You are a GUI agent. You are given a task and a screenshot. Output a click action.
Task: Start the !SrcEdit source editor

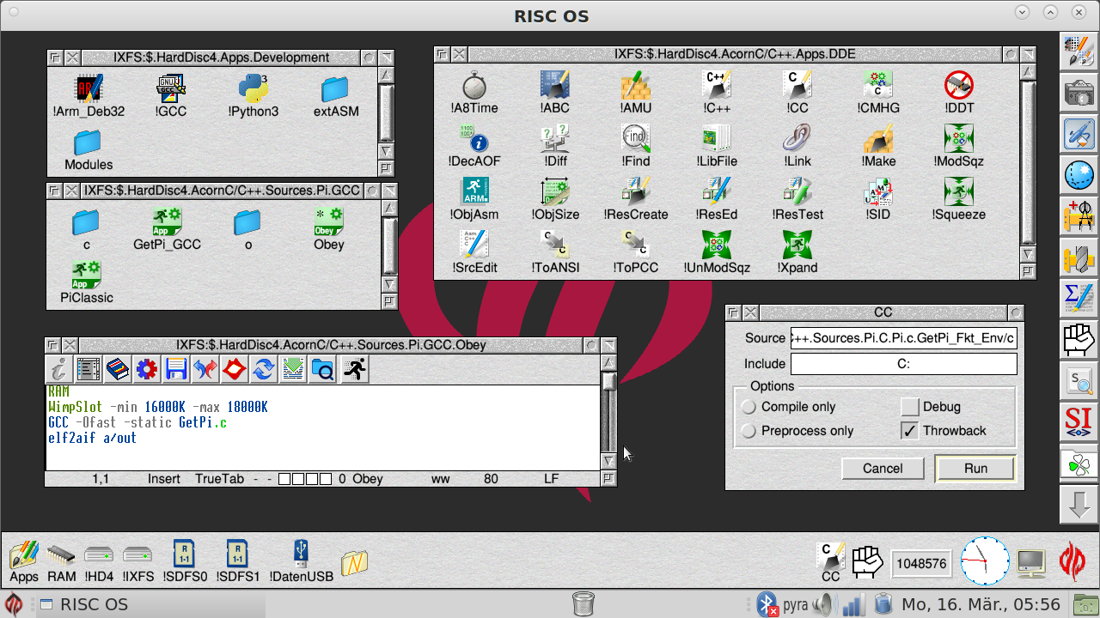(x=474, y=245)
